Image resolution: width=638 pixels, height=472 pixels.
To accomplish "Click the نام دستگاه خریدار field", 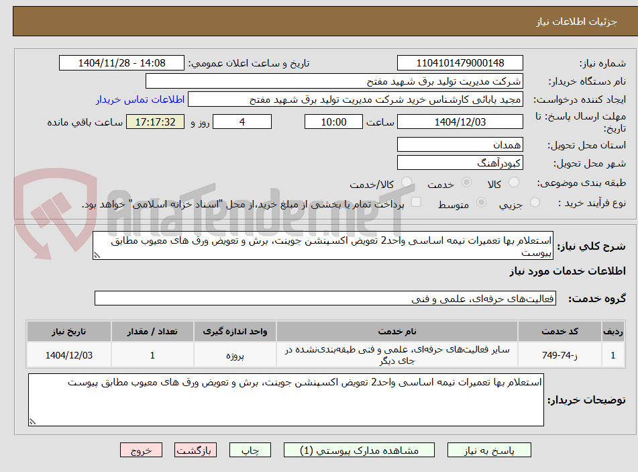I will [x=334, y=81].
